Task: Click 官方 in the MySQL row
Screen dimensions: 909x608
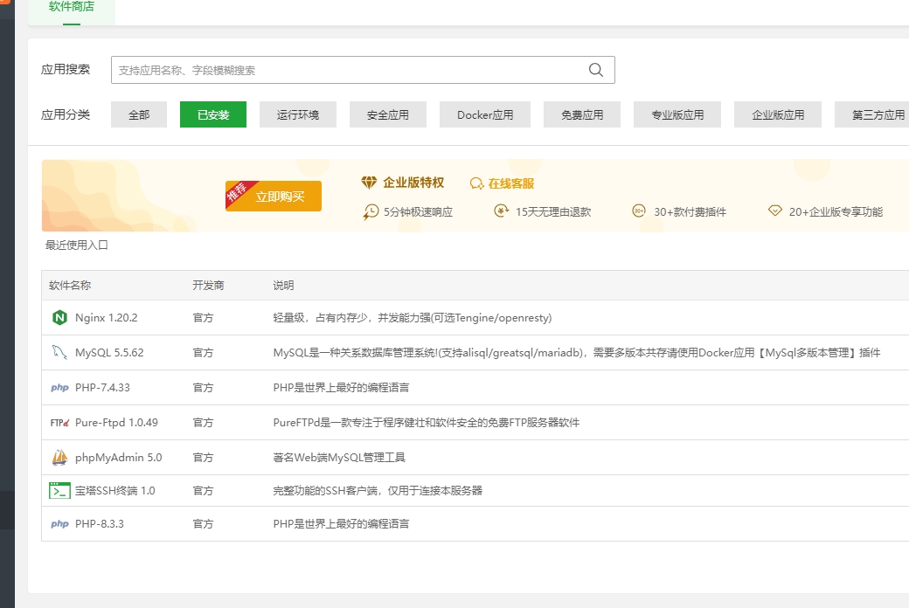Action: (203, 352)
